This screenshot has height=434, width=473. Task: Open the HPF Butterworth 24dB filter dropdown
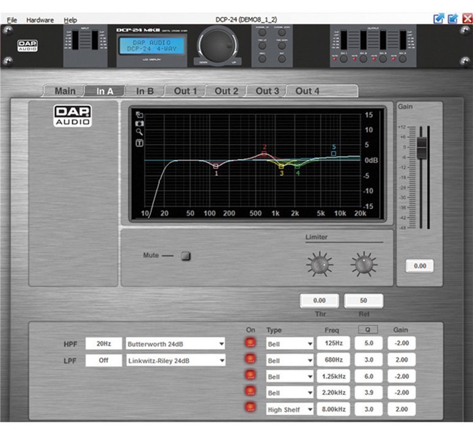tap(175, 344)
